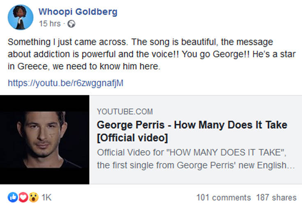Open the 'George Perris - How Many Does It Take' title
This screenshot has width=302, height=203.
(192, 125)
